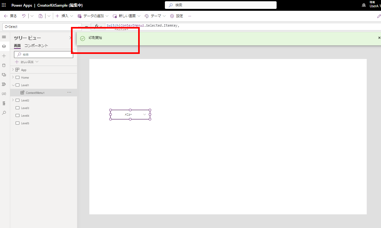
Task: Open the Media pane
Action: click(4, 75)
